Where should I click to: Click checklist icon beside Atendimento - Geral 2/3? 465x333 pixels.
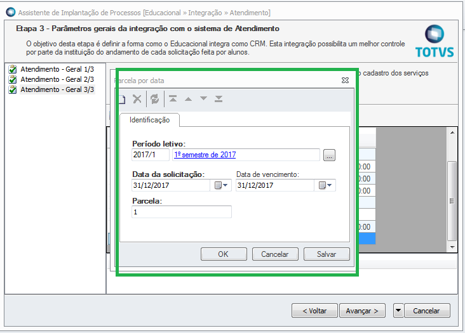point(13,79)
